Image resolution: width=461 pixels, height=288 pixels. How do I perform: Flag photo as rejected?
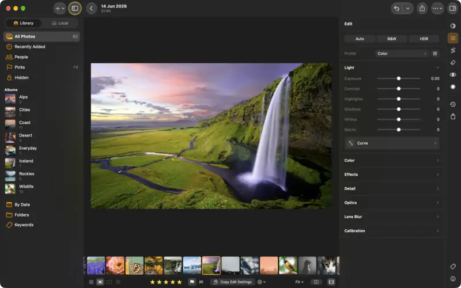click(x=201, y=282)
